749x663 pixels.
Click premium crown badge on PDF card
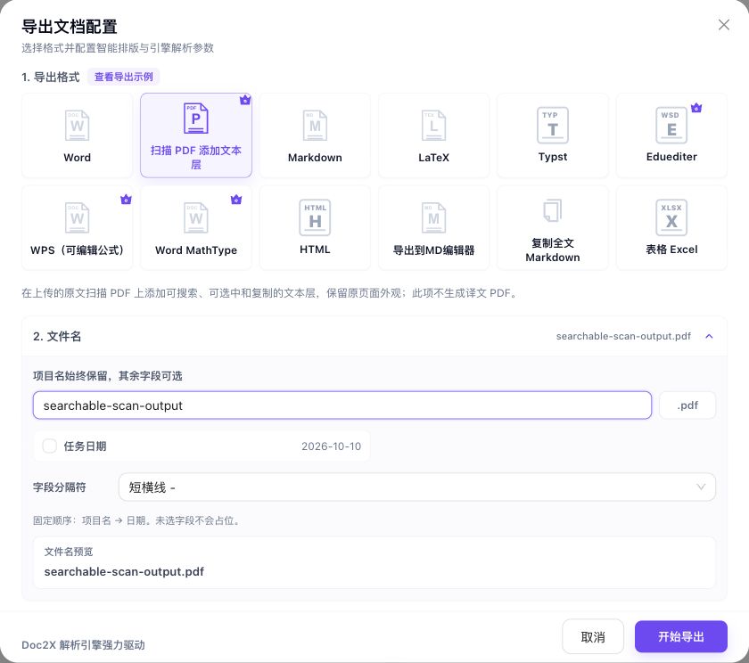[x=245, y=100]
